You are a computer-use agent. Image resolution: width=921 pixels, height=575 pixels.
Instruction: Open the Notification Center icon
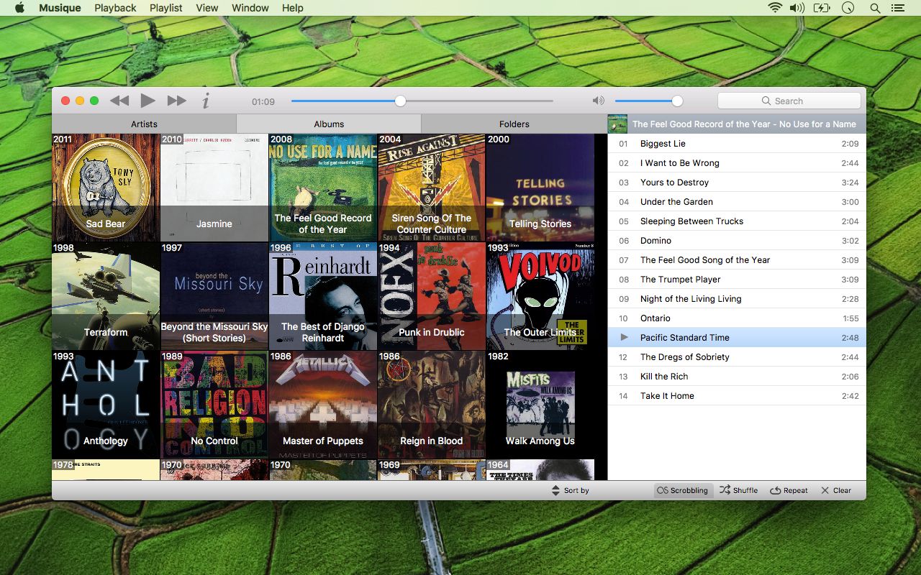pyautogui.click(x=897, y=8)
